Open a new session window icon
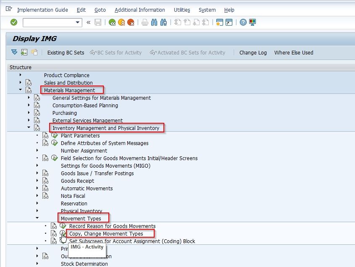The height and width of the screenshot is (267, 355). click(x=220, y=22)
